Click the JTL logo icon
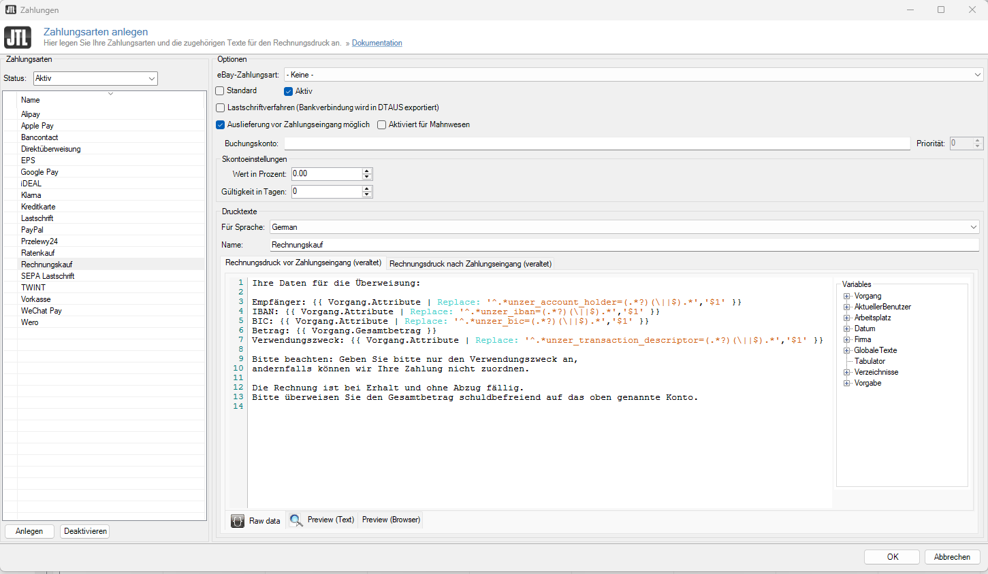Screen dimensions: 988x574 coord(17,37)
